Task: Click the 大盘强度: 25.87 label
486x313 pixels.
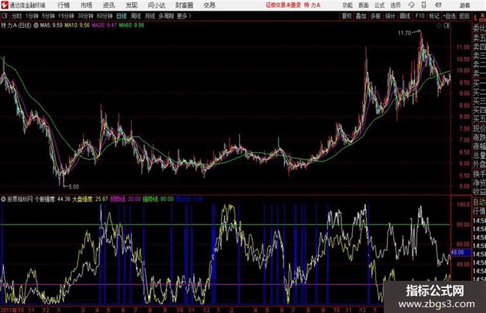Action: click(90, 199)
